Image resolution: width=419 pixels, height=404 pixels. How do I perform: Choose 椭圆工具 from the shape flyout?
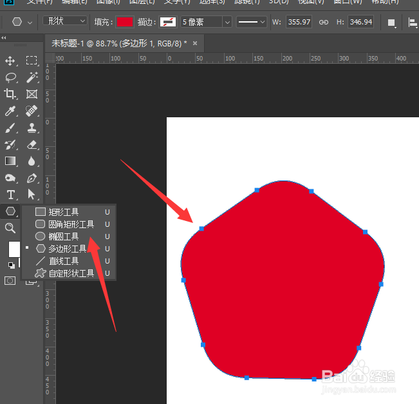69,236
